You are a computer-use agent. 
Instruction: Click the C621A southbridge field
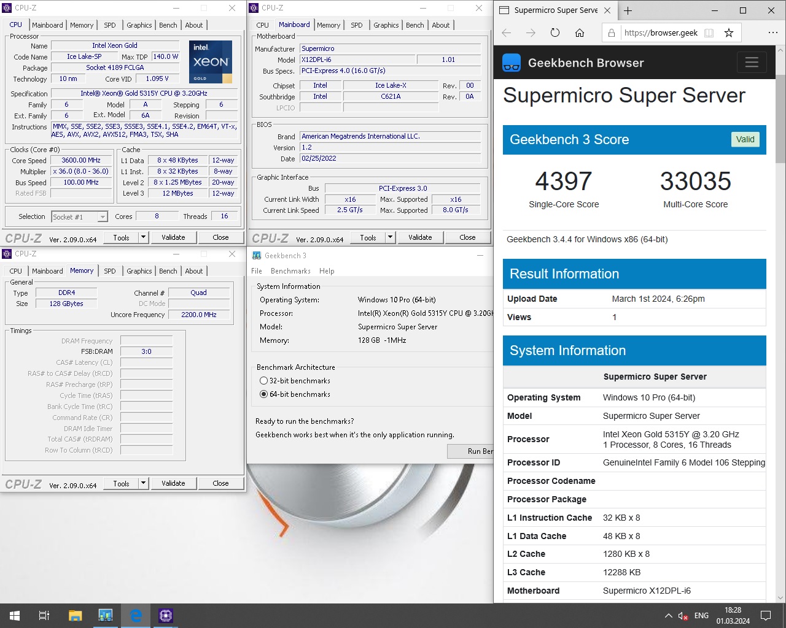391,96
